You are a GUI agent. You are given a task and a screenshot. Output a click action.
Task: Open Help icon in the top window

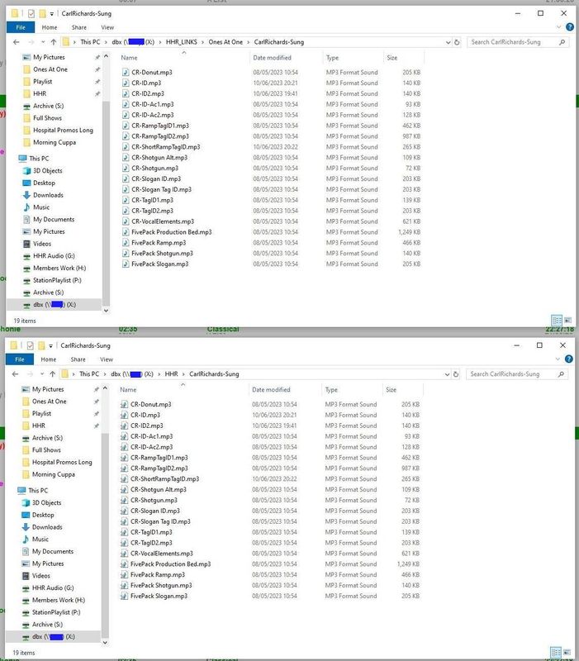(570, 27)
